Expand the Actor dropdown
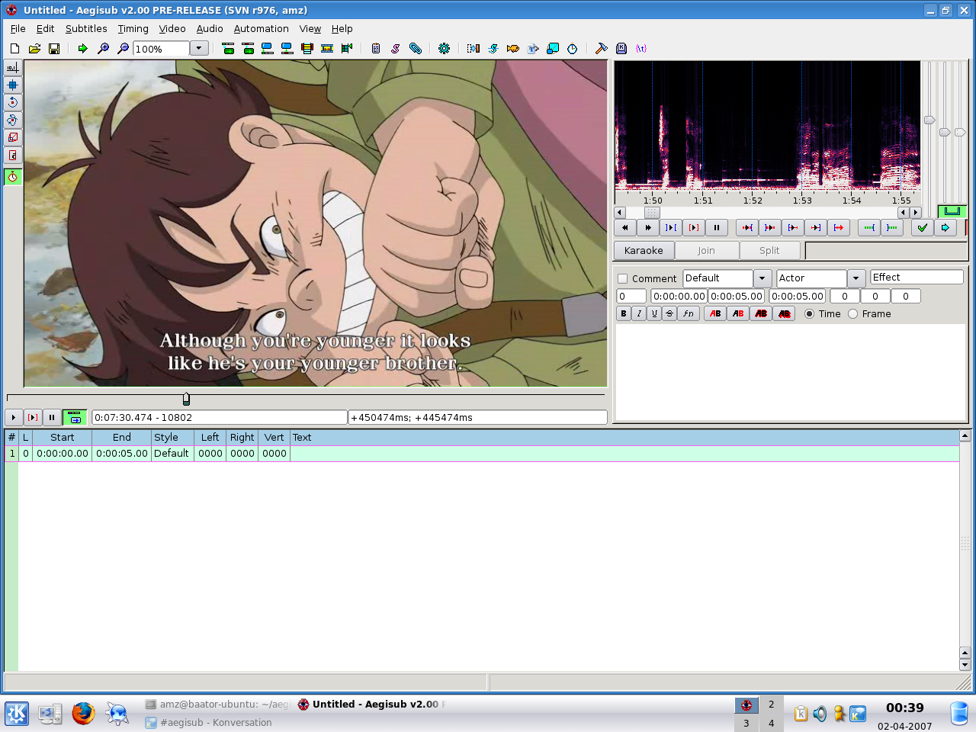The image size is (976, 732). pos(856,278)
